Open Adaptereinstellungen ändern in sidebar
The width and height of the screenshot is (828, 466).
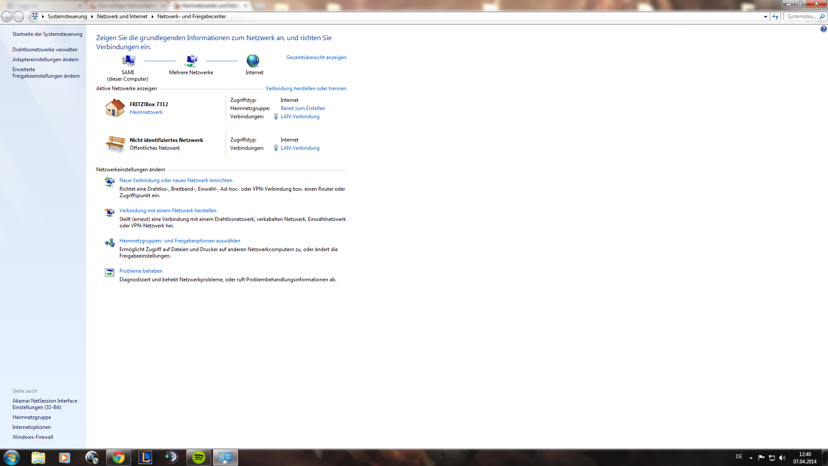click(45, 60)
